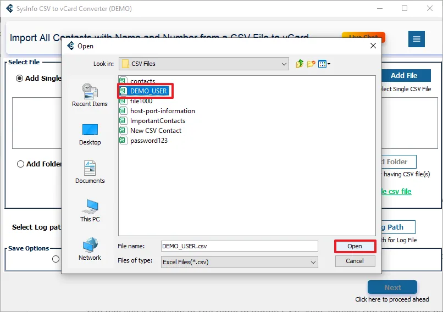Click the file icon next to New CSV Contact

[123, 130]
